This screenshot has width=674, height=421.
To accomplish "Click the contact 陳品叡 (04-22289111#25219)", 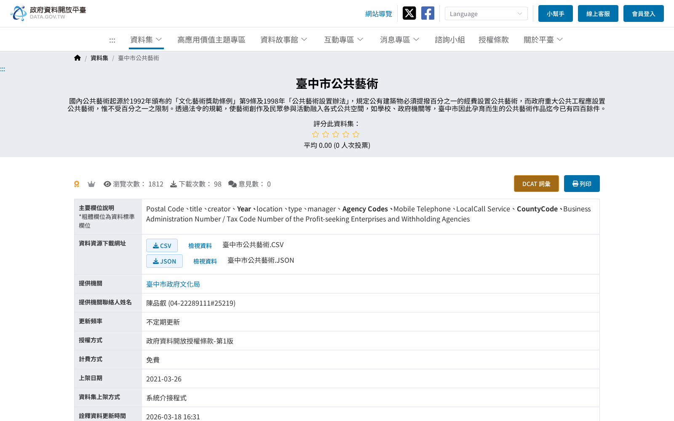I will click(x=191, y=303).
